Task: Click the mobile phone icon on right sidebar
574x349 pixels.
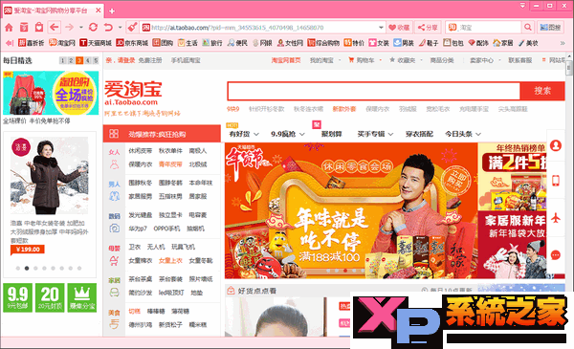Action: point(556,181)
